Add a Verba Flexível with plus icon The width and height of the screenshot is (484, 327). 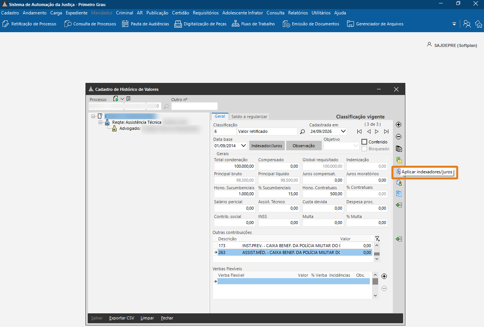tap(384, 276)
